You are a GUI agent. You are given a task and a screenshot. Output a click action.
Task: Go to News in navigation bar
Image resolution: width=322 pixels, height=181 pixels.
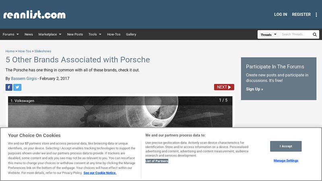pyautogui.click(x=29, y=34)
